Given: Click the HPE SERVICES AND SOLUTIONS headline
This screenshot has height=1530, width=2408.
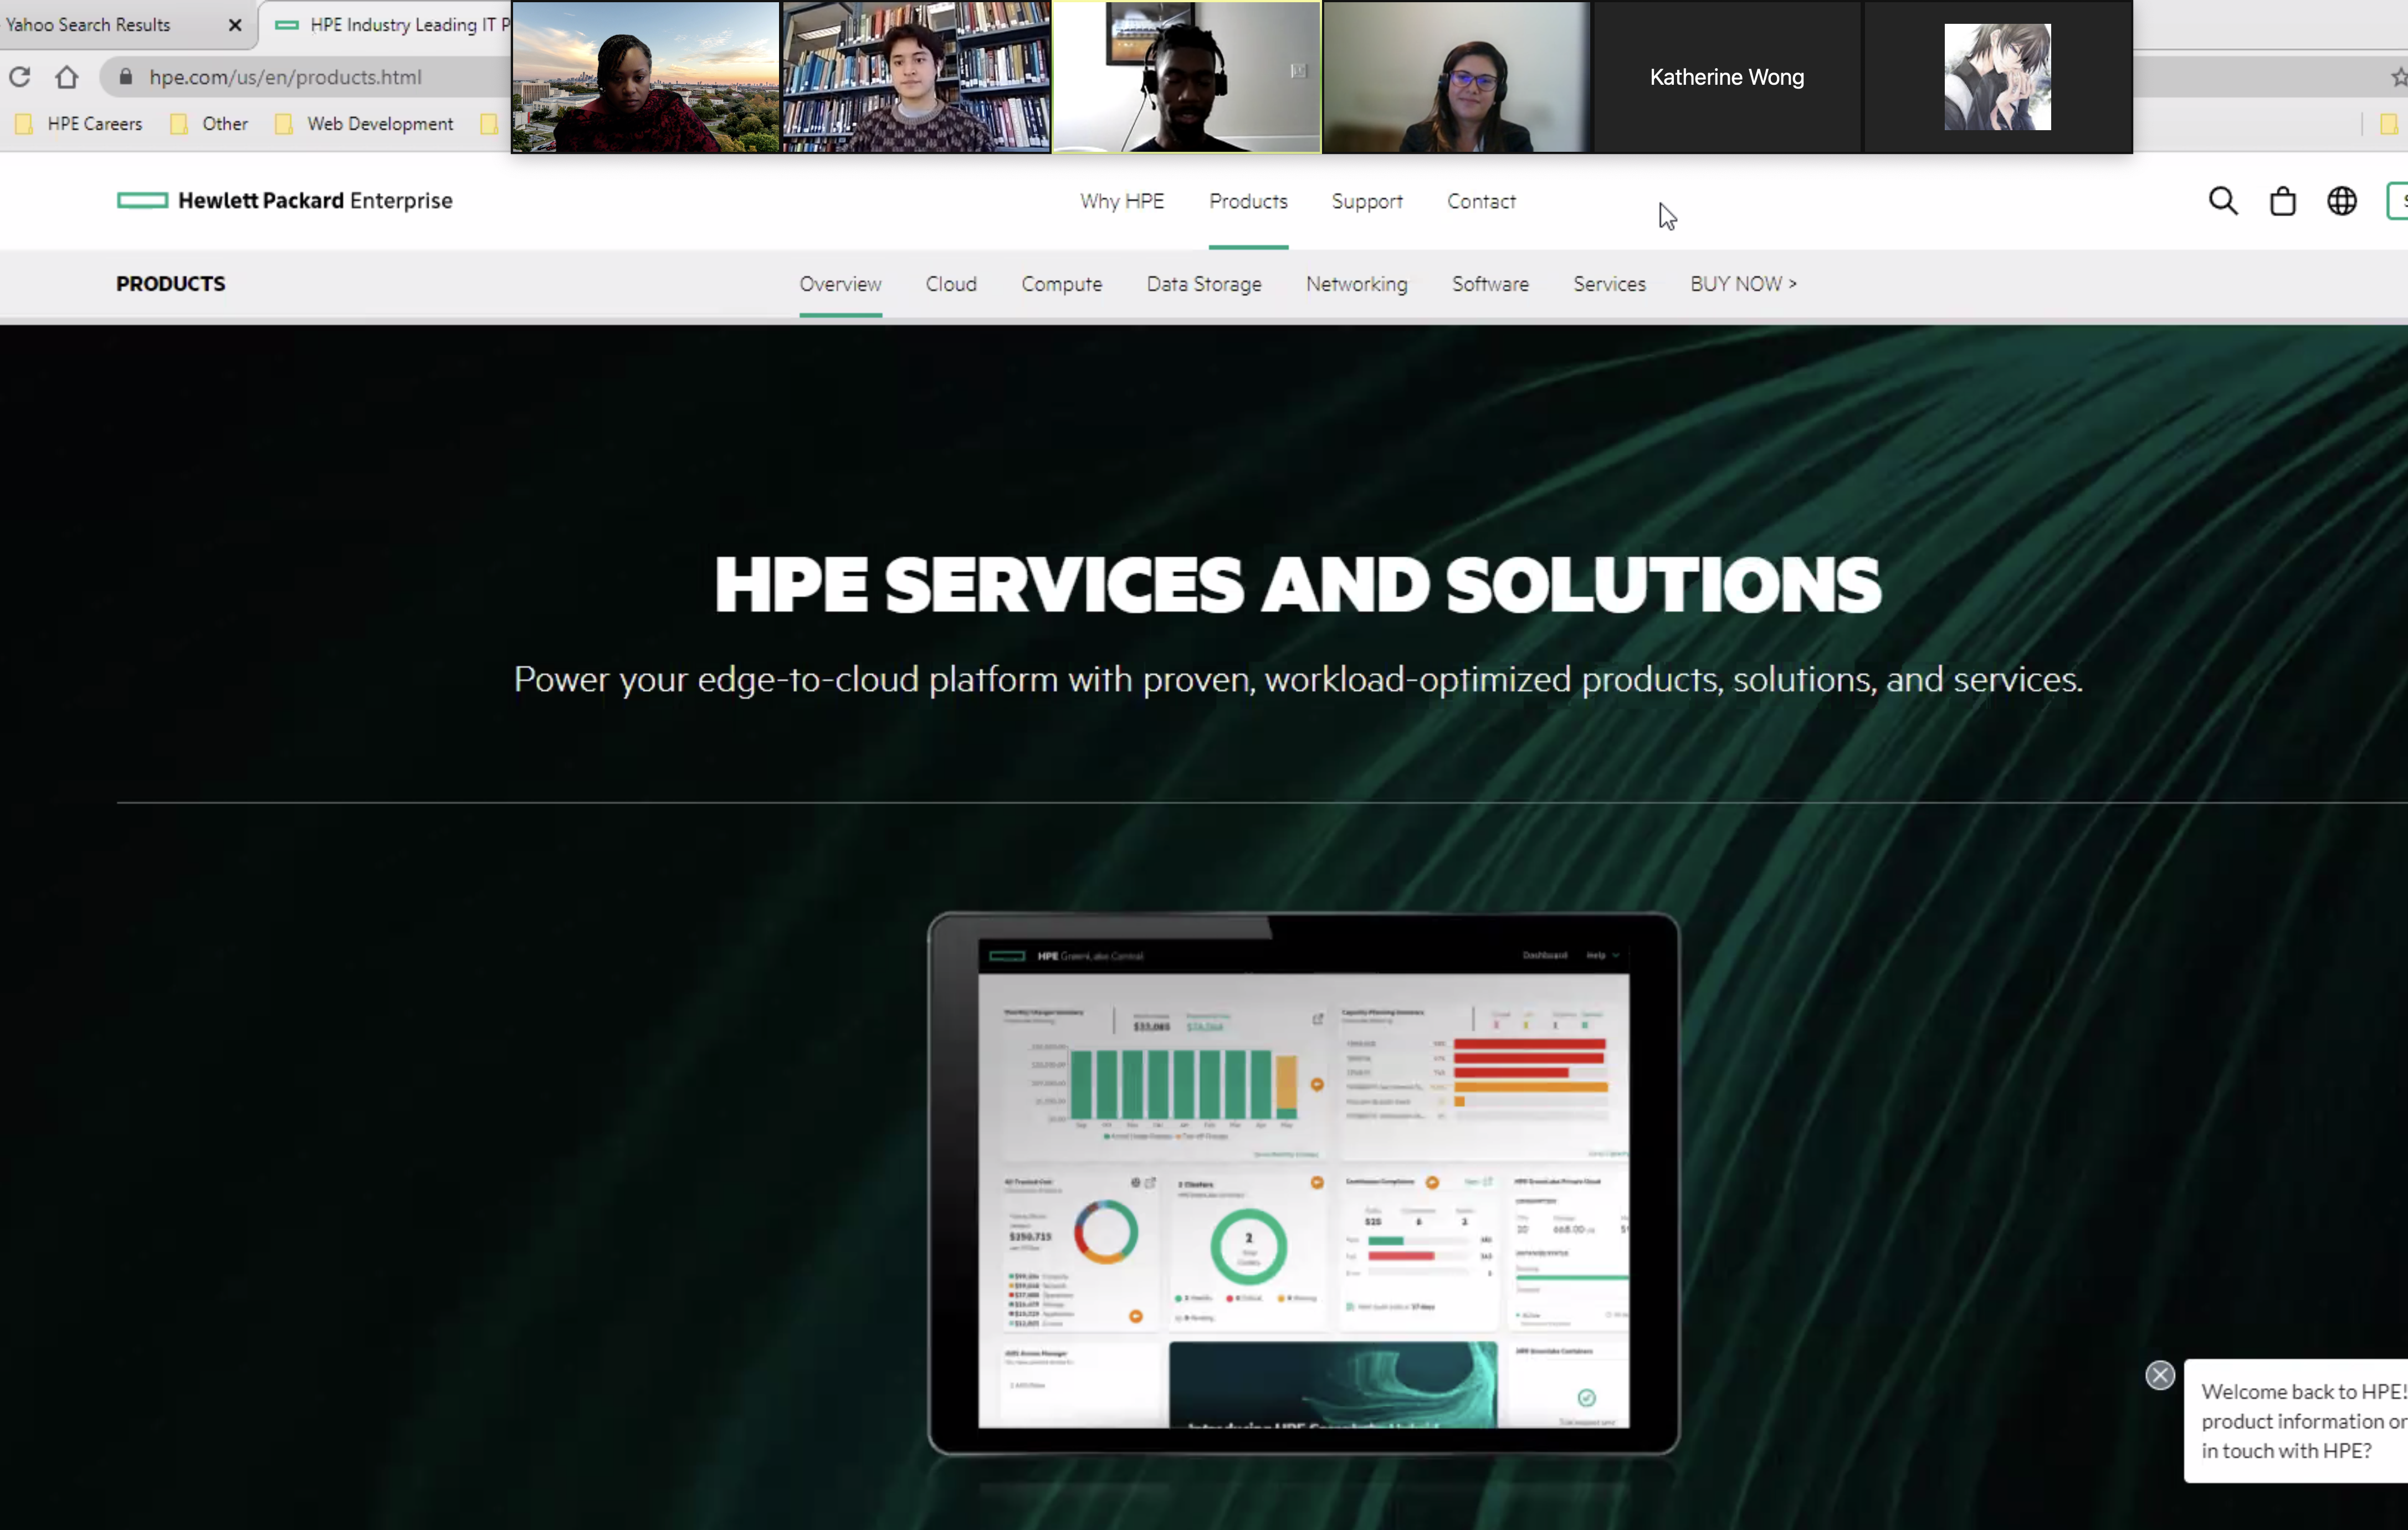Looking at the screenshot, I should pos(1297,585).
